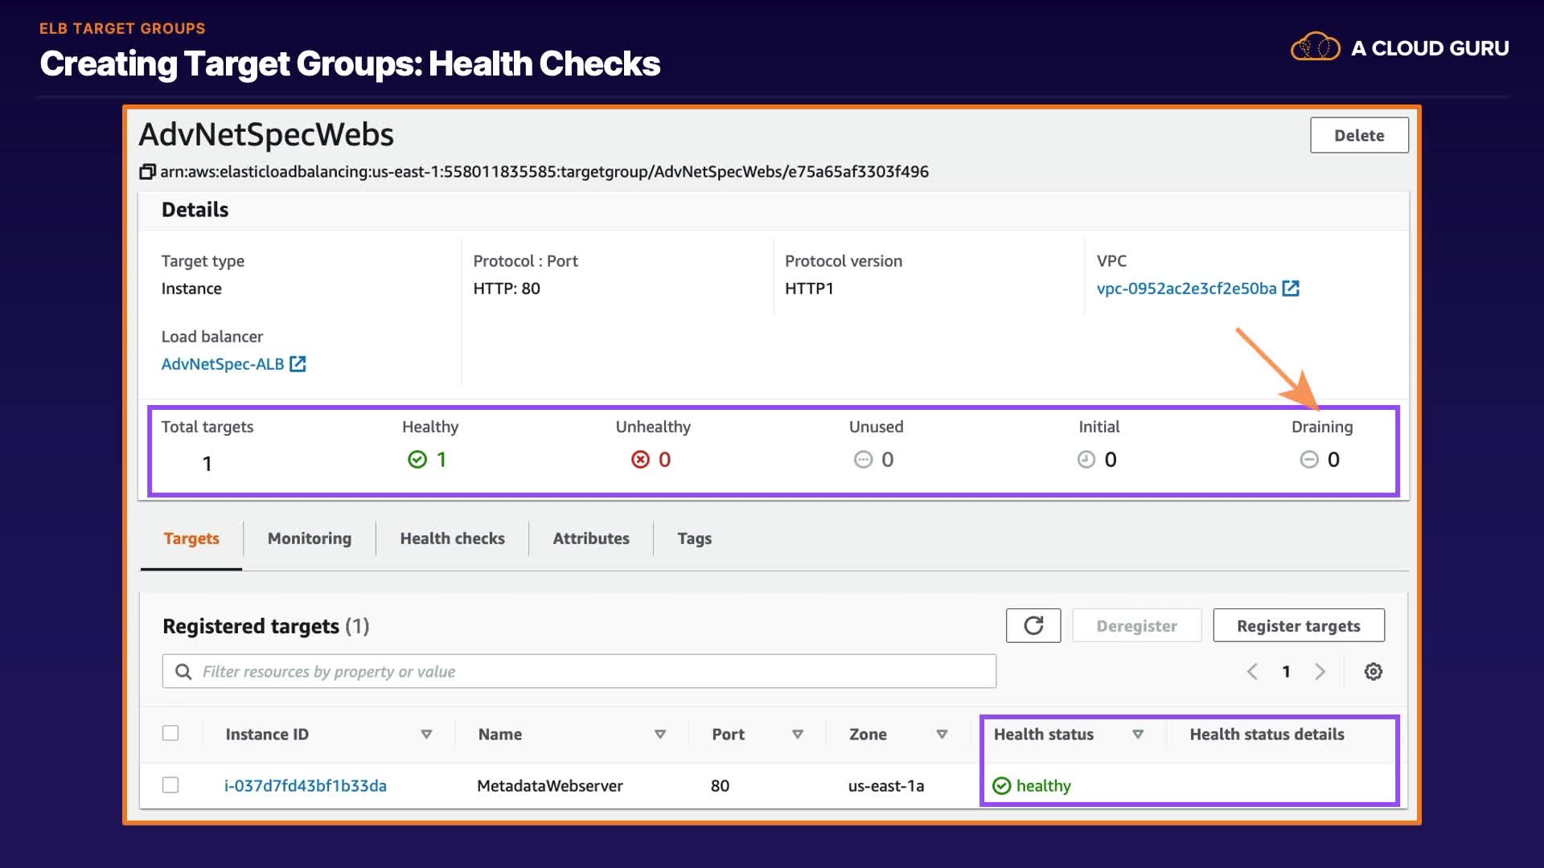
Task: Click external link icon beside AdvNetSpec-ALB
Action: pyautogui.click(x=298, y=364)
